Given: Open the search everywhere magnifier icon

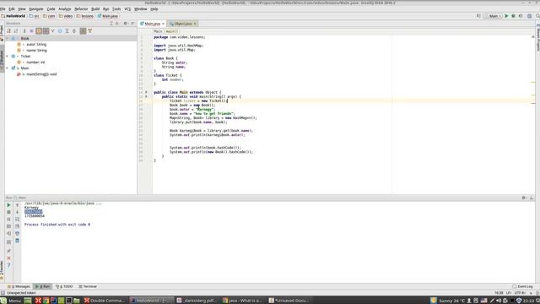Looking at the screenshot, I should pos(537,16).
